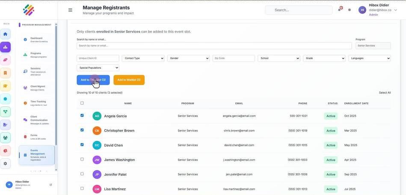Viewport: 406px width, 195px height.
Task: Click Angela Garcia's AG avatar
Action: click(97, 116)
